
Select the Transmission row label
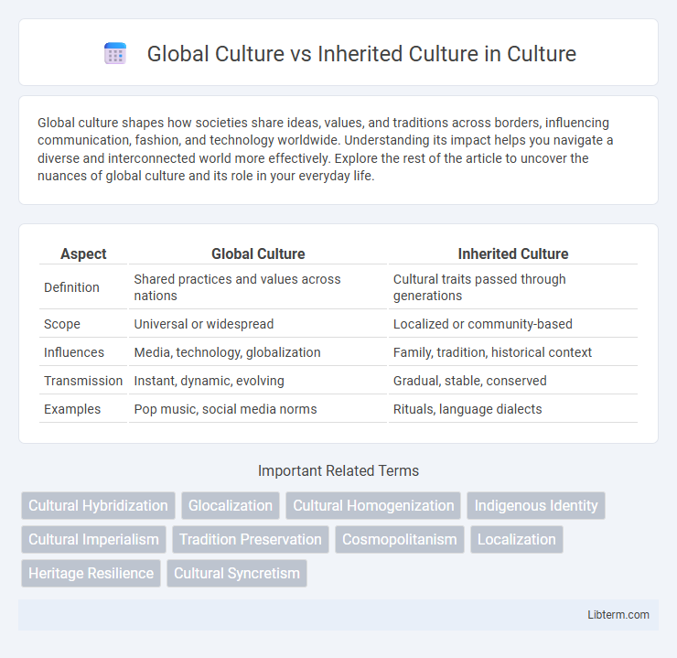pos(83,381)
